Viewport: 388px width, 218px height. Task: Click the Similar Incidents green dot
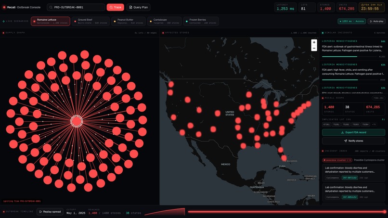[323, 33]
